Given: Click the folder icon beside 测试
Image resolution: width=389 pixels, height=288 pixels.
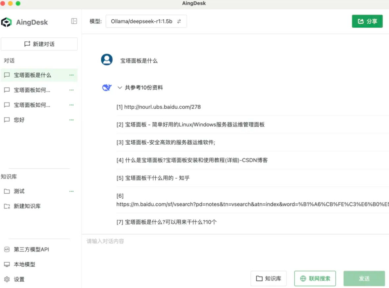Looking at the screenshot, I should coord(7,191).
